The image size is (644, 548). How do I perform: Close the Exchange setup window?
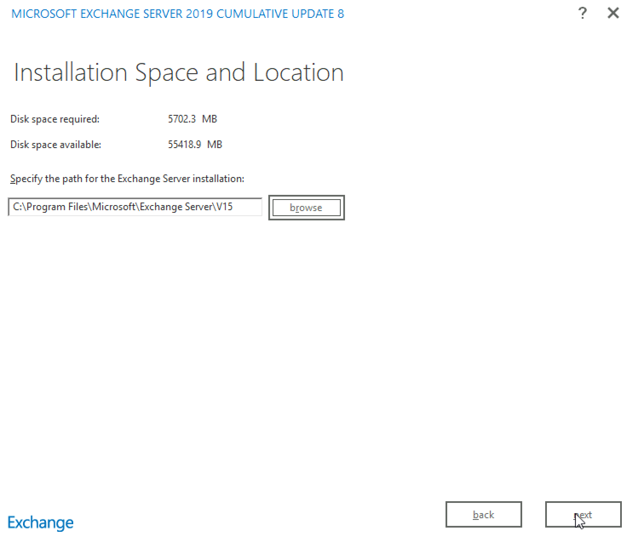coord(613,13)
